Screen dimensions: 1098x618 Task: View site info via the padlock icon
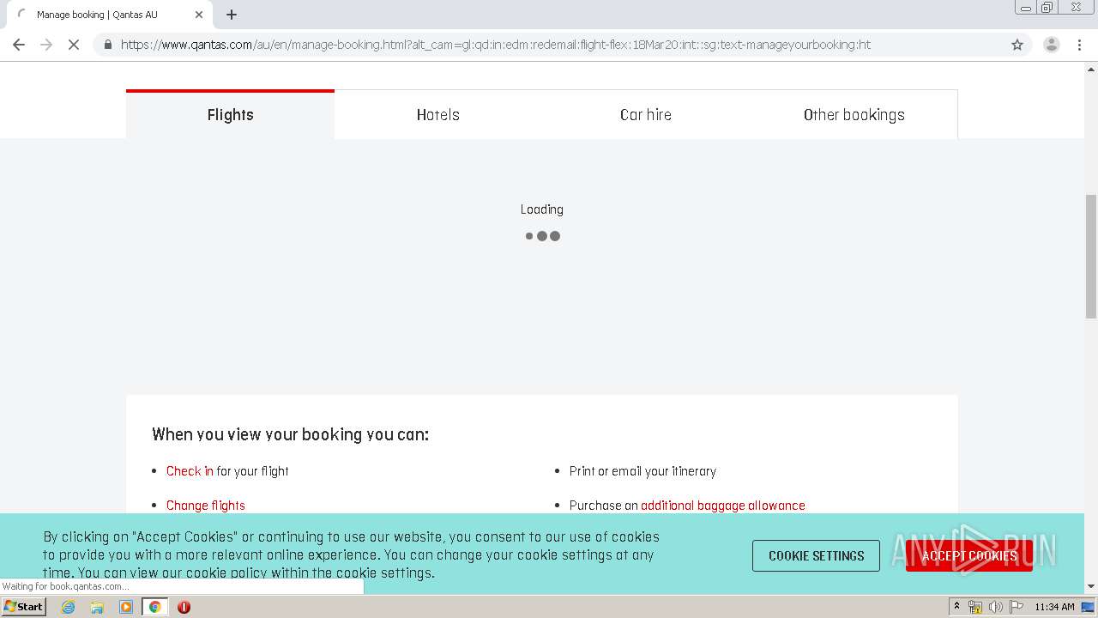[107, 45]
